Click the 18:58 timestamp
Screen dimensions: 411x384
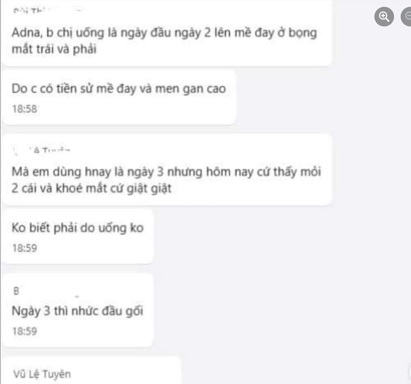25,109
